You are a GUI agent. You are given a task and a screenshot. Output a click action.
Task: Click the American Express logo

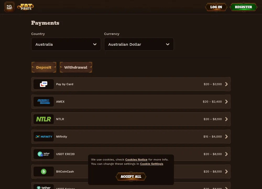pyautogui.click(x=43, y=102)
